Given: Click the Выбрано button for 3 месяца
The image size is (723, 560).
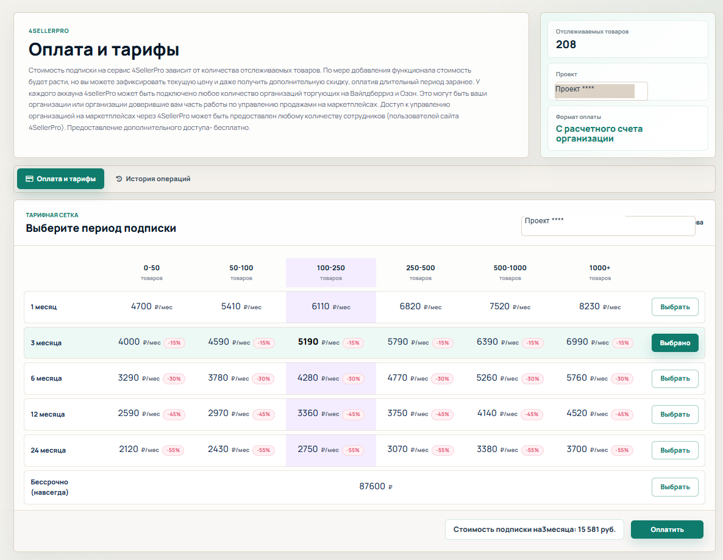Looking at the screenshot, I should (675, 343).
